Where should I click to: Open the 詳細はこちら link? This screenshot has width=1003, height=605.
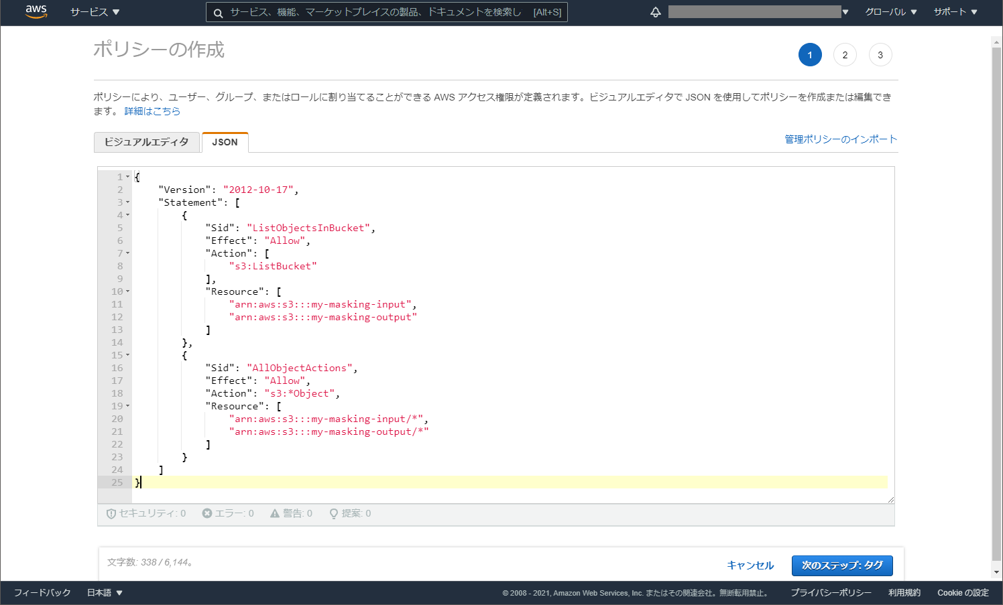click(x=152, y=111)
